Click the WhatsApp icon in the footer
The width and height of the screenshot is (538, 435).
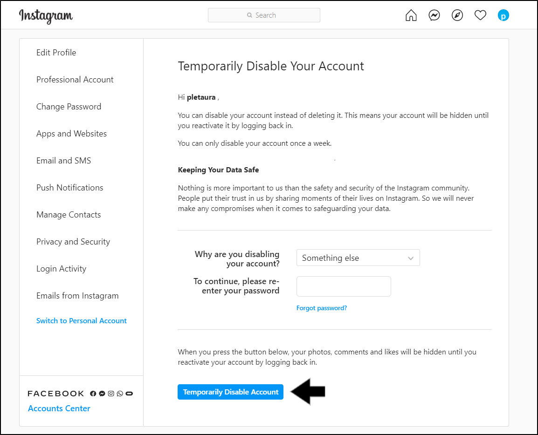(120, 394)
